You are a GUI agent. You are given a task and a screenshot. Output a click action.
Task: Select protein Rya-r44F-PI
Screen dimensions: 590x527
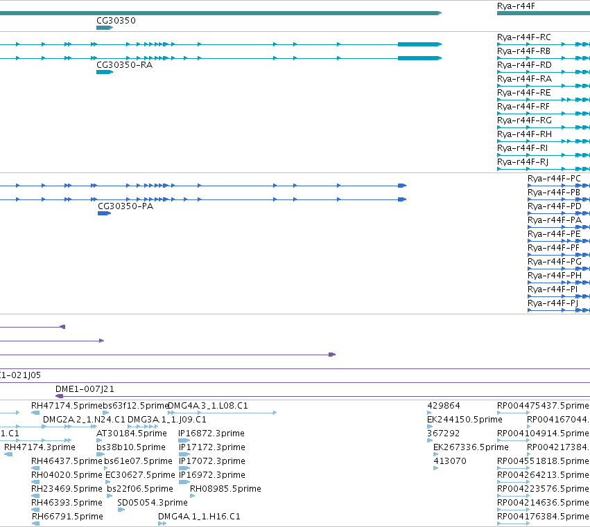point(553,289)
